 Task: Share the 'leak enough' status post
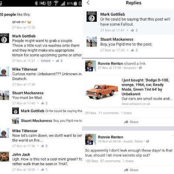[x=131, y=170]
